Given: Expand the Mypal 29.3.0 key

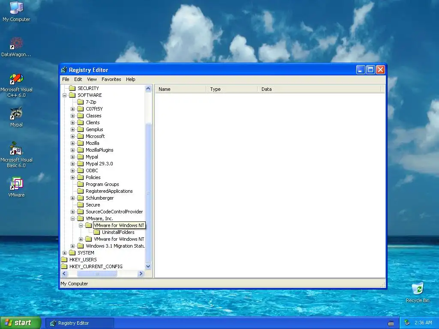Looking at the screenshot, I should point(73,164).
